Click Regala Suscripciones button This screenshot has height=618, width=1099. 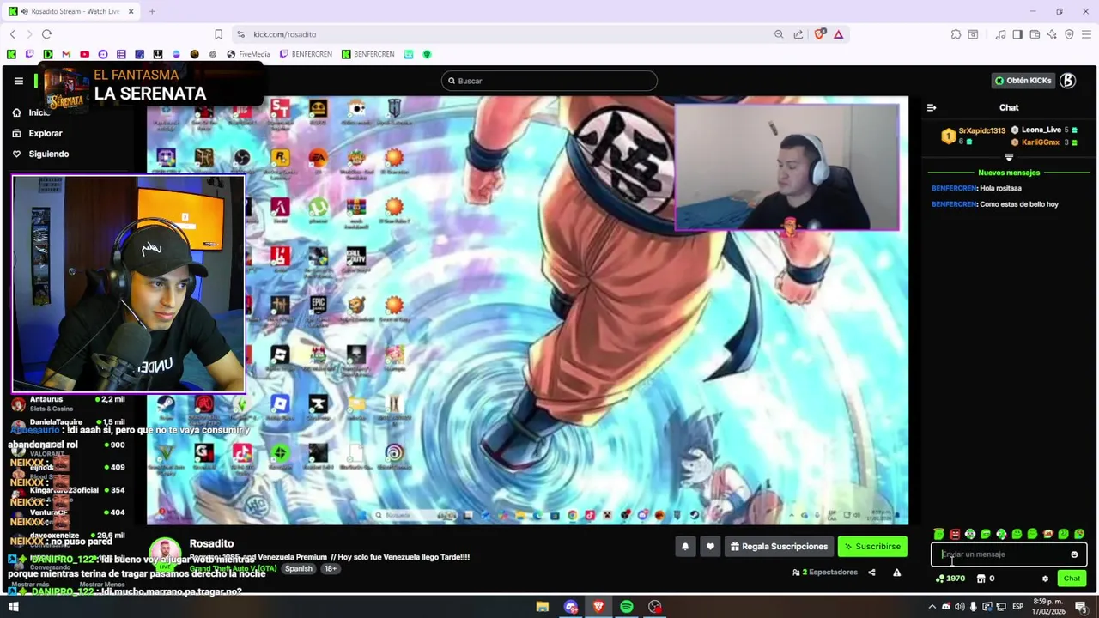(x=779, y=546)
